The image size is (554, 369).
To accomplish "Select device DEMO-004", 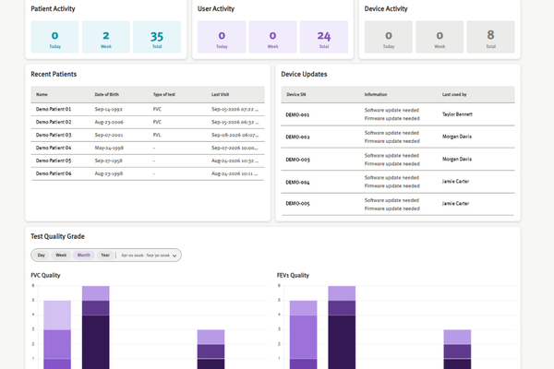I will [x=297, y=183].
